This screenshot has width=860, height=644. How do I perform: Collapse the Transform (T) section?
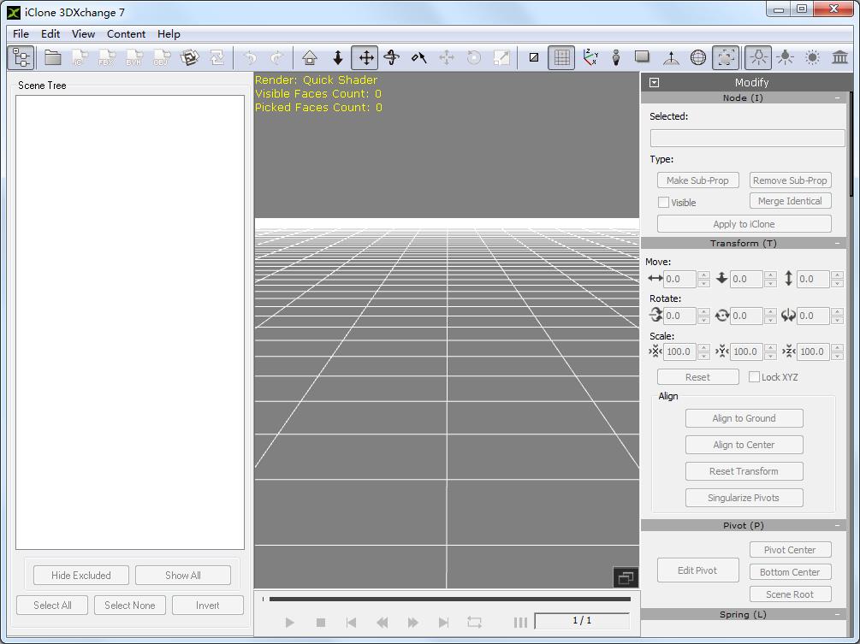[839, 244]
